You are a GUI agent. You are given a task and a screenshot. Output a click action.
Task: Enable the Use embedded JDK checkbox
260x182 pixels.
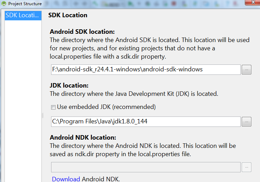[54, 107]
